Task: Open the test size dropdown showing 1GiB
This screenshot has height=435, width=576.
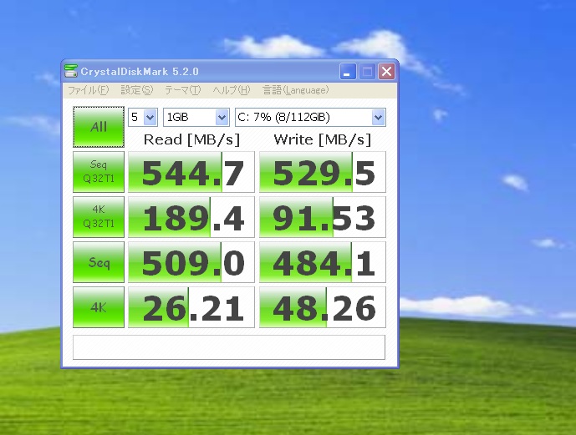Action: click(196, 118)
